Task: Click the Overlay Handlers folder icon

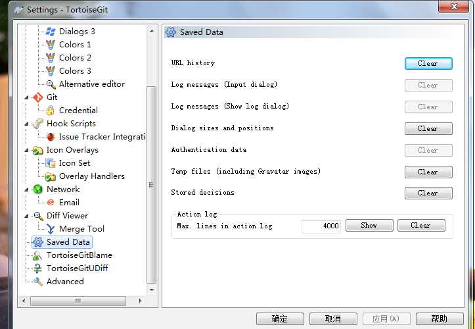Action: pos(51,176)
